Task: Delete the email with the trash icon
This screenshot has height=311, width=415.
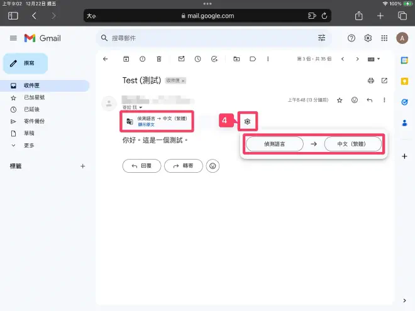Action: [158, 59]
